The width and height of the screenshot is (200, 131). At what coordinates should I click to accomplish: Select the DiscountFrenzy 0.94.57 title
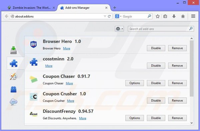(68, 111)
